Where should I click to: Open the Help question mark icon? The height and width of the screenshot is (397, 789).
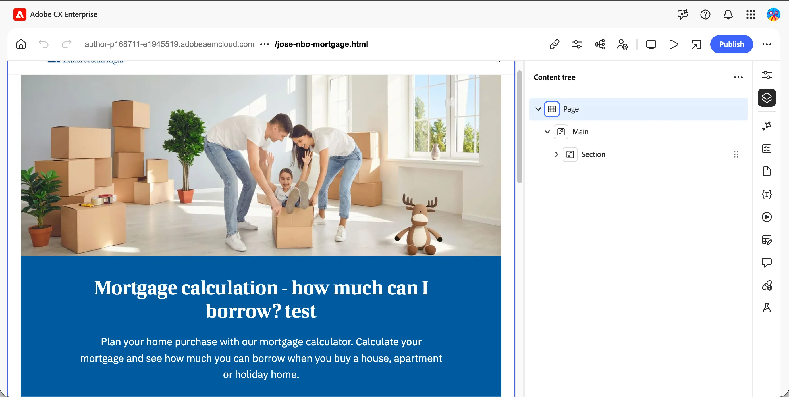(705, 14)
